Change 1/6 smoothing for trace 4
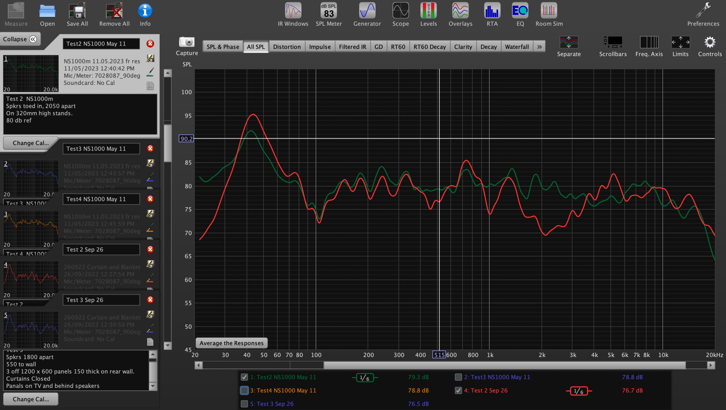 click(579, 391)
